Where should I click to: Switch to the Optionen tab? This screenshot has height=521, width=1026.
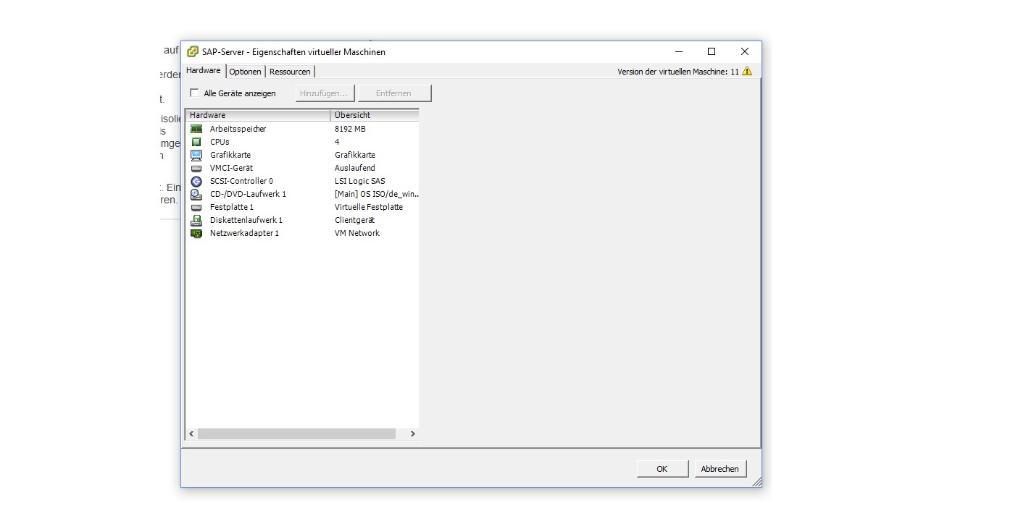(245, 72)
